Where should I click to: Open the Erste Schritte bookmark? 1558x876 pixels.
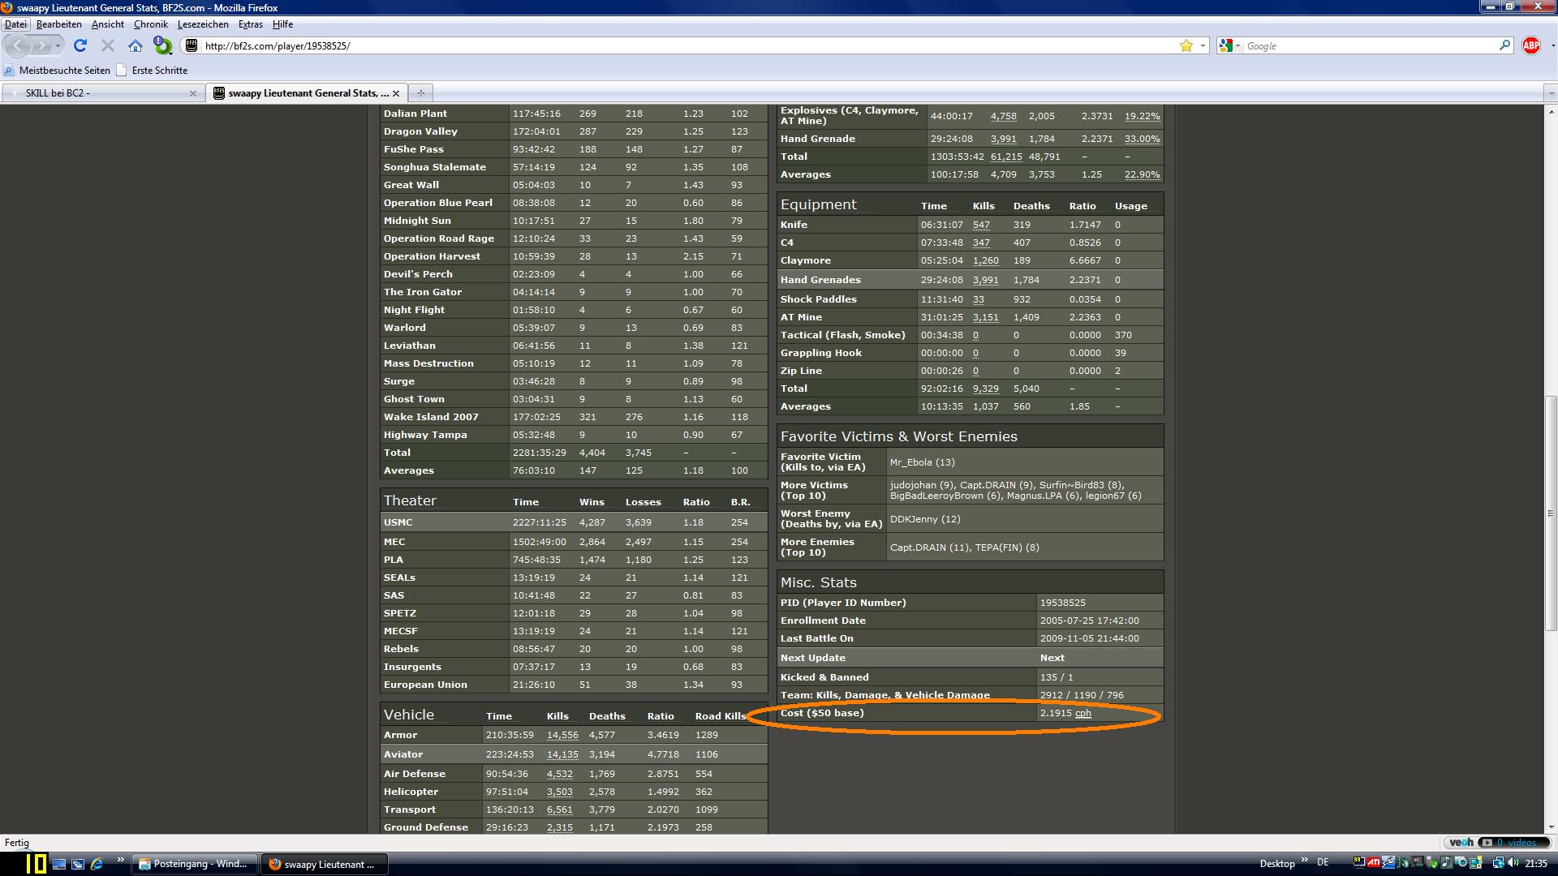[152, 71]
